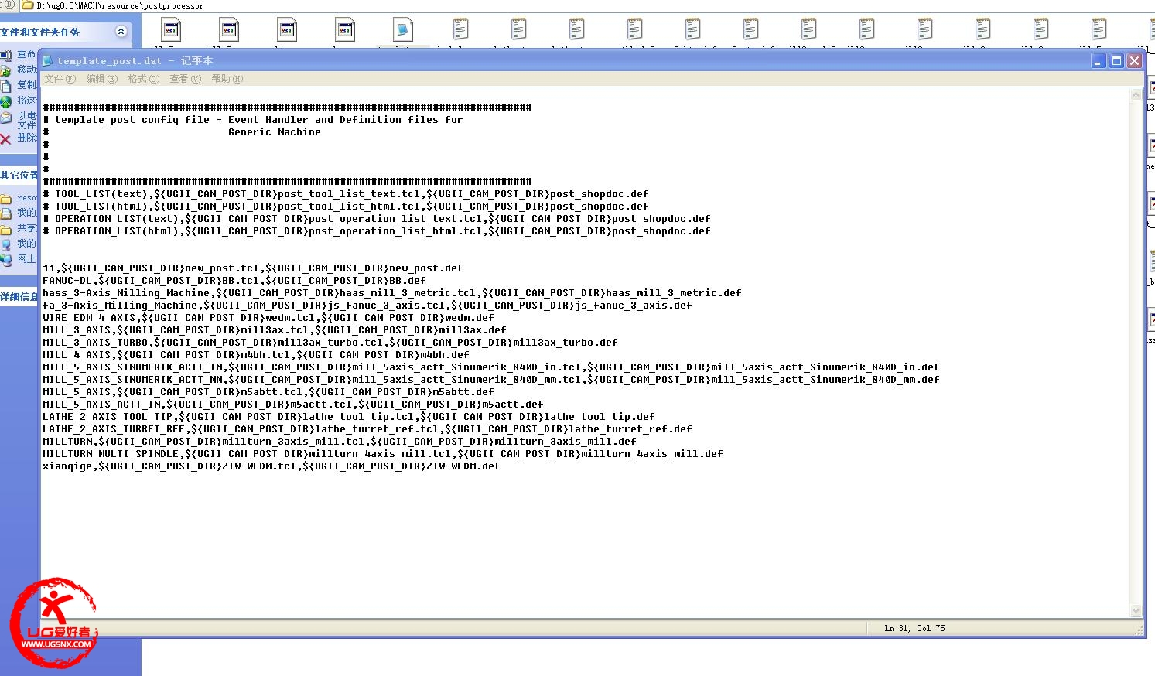Click the 'MILL_5_AXIS_SINUMERIK_ACTT_MM' entry line
This screenshot has height=676, width=1155.
tap(491, 380)
